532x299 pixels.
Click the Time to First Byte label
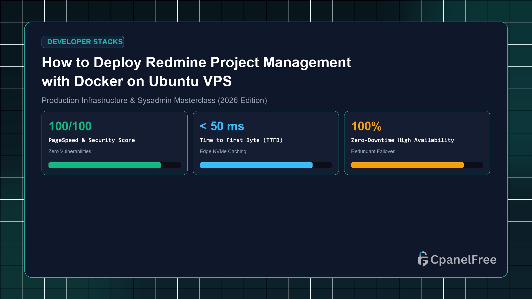[241, 140]
